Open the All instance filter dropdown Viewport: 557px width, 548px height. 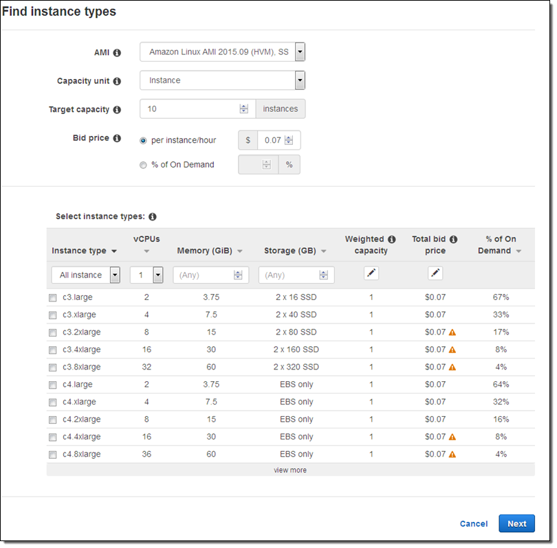pyautogui.click(x=115, y=275)
